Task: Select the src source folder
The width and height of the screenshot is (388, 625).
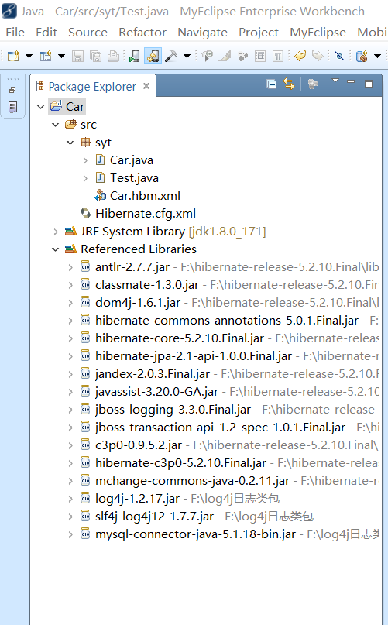Action: [x=88, y=125]
